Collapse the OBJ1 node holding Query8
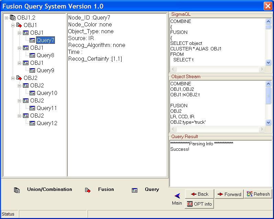Viewport: 274px width, 219px height. (19, 48)
